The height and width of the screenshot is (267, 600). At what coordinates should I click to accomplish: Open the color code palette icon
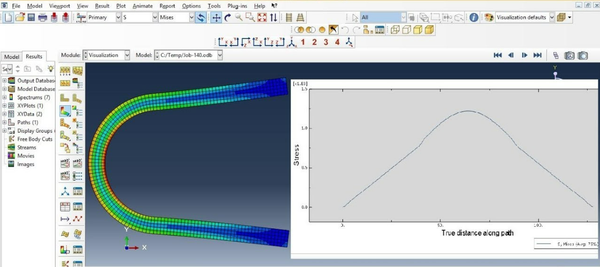coord(489,18)
